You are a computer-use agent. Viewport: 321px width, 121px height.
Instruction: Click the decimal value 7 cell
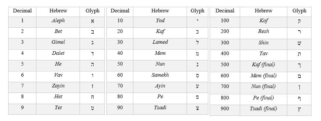tap(22, 87)
